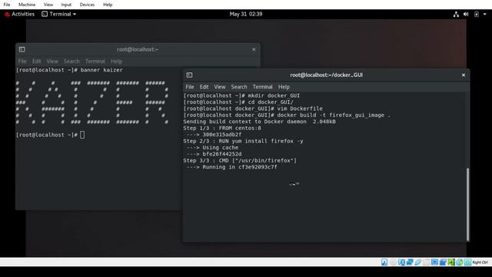The image size is (492, 277).
Task: Open Terminal menu in root@localhost:~ terminal
Action: click(95, 62)
